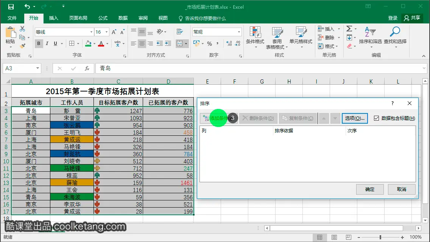Toggle Wrap Text icon
Screen dimensions: 430x242
pos(180,32)
